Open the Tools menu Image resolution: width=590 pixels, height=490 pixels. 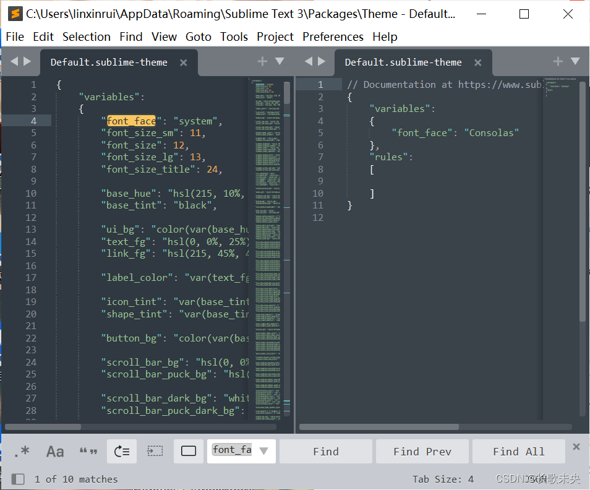click(234, 37)
